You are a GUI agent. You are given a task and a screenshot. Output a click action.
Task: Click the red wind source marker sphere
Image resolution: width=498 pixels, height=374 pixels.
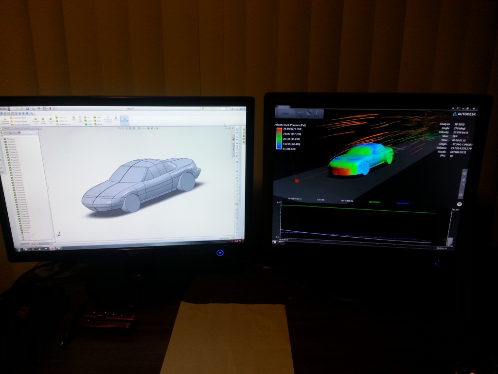coord(296,181)
